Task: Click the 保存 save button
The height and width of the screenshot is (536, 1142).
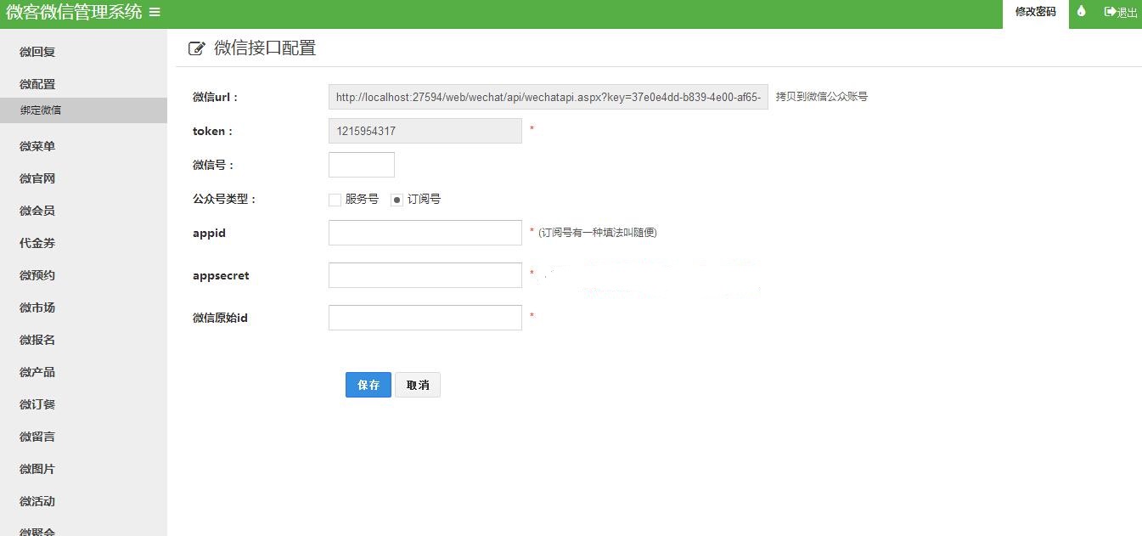Action: [368, 384]
